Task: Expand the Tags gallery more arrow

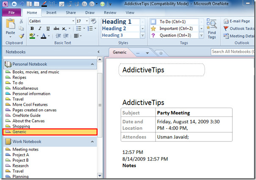Action: (x=201, y=35)
